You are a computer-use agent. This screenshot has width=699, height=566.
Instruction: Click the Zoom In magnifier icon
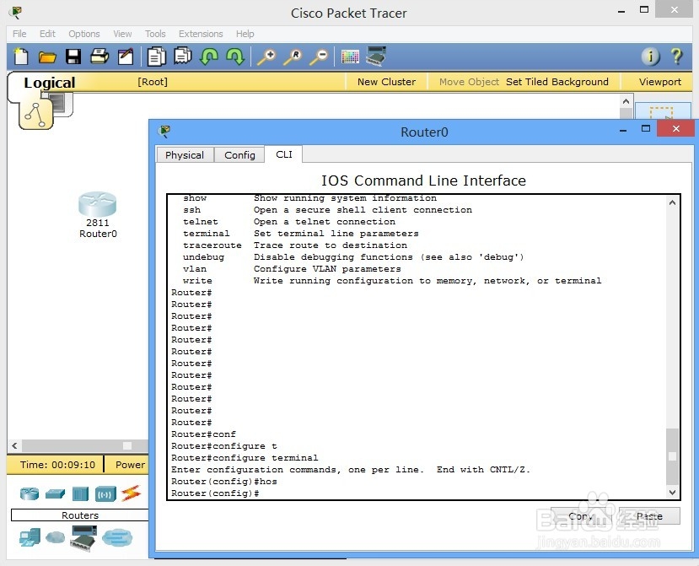pyautogui.click(x=266, y=57)
